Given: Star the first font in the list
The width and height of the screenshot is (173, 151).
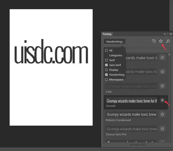Looking at the screenshot, I should pyautogui.click(x=162, y=57).
